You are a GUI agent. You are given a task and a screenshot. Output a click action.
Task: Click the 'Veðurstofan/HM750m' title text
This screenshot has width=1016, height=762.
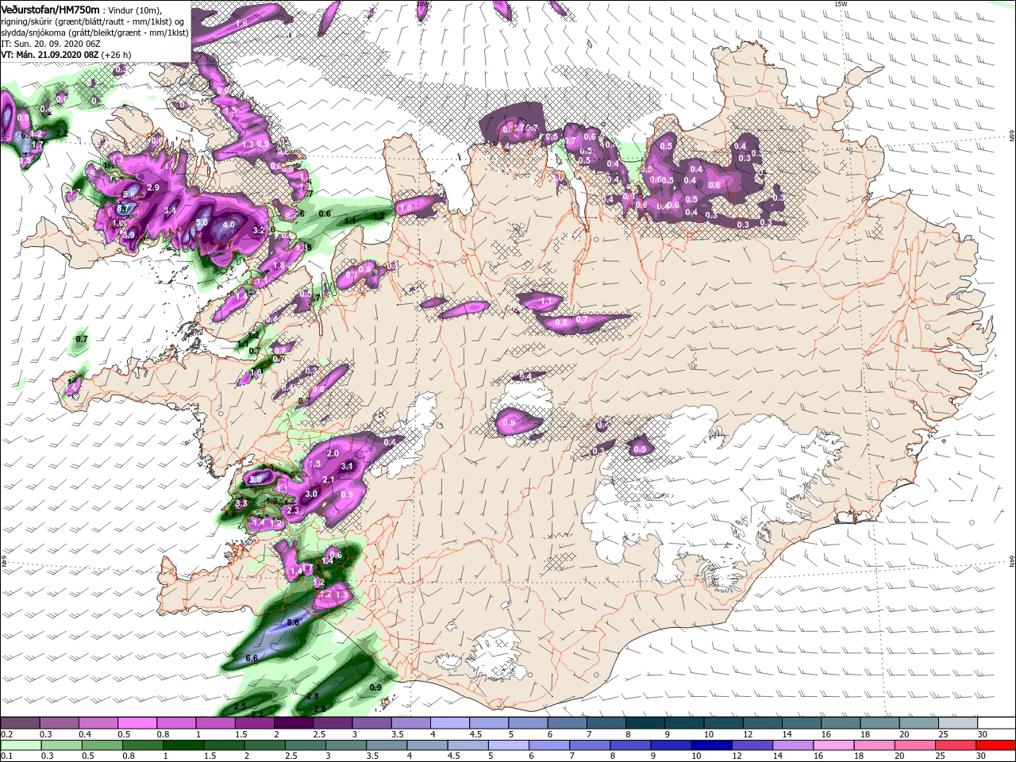tap(50, 9)
